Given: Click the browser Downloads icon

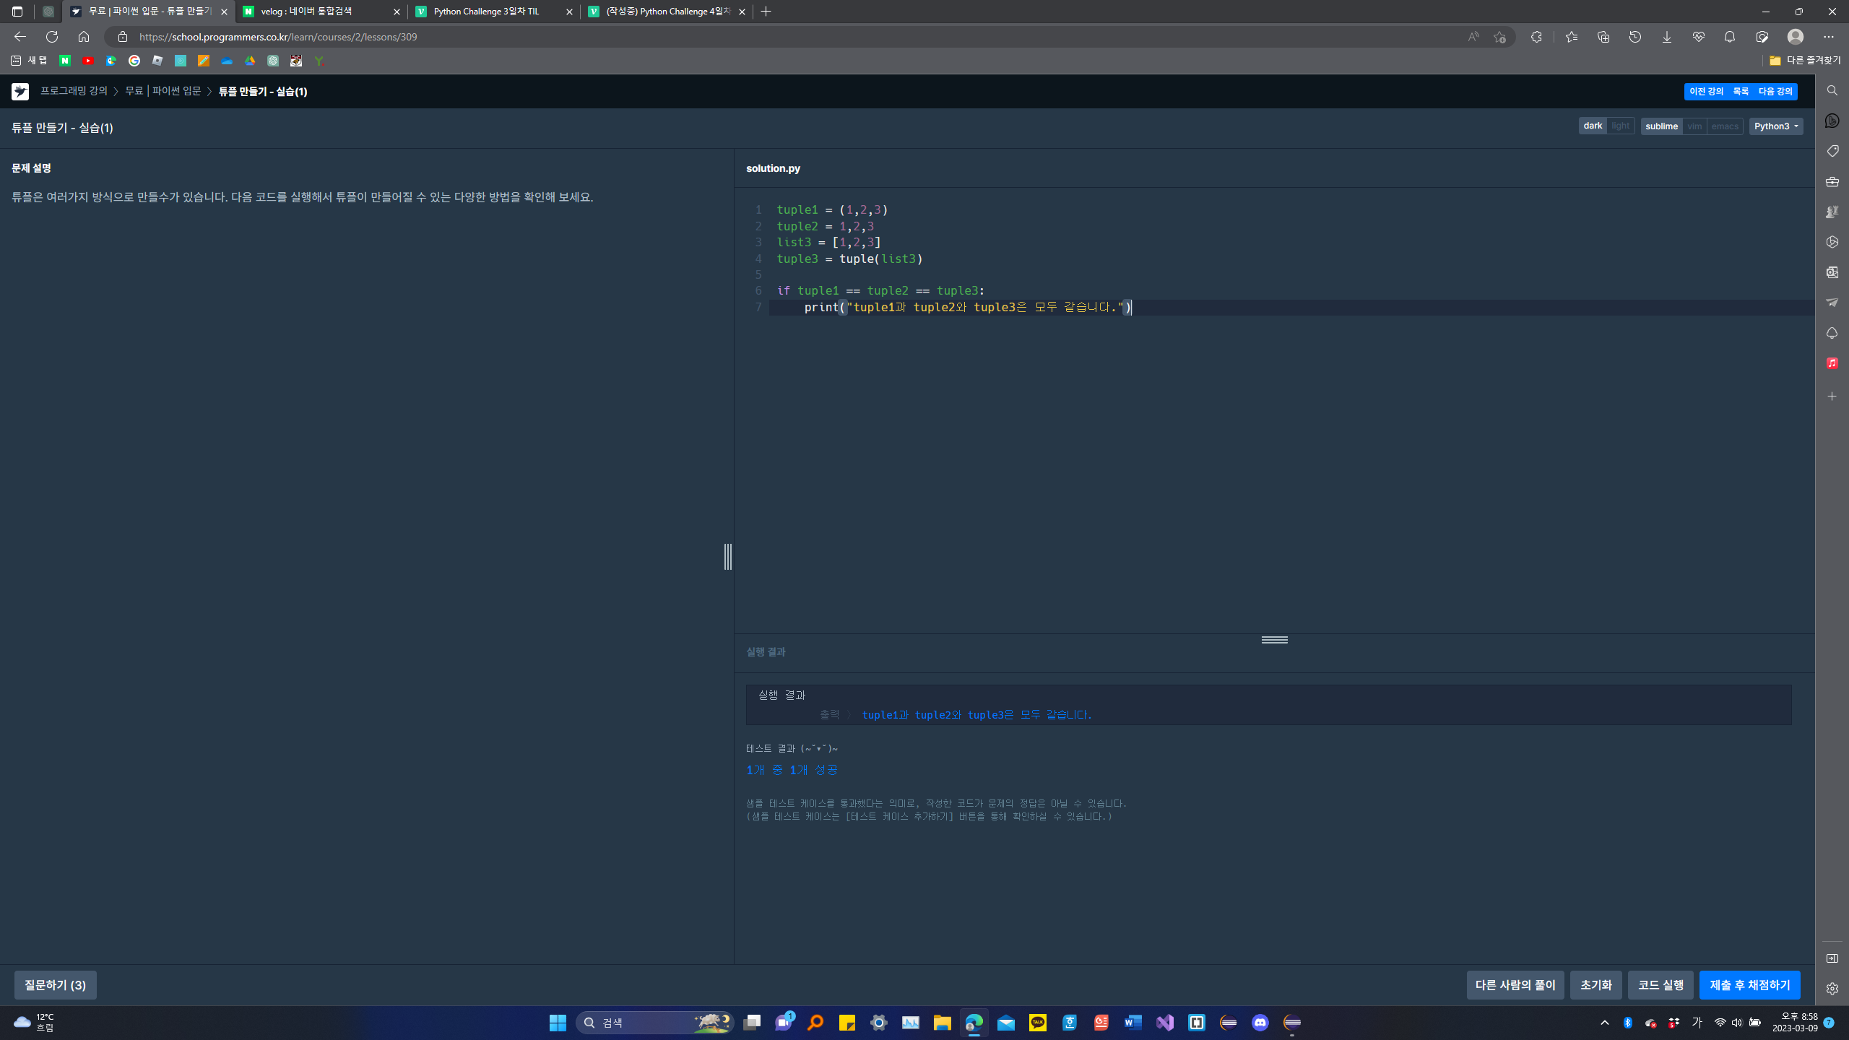Looking at the screenshot, I should pos(1667,37).
